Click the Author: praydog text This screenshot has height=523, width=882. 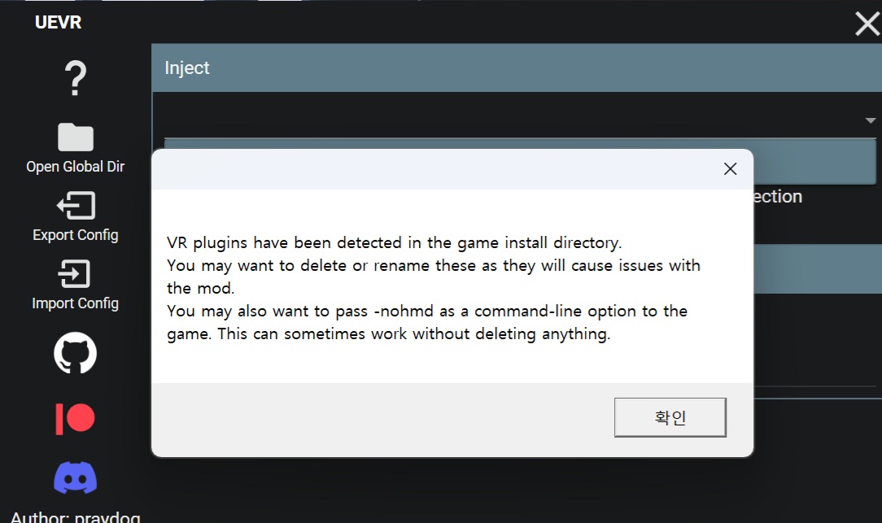76,516
